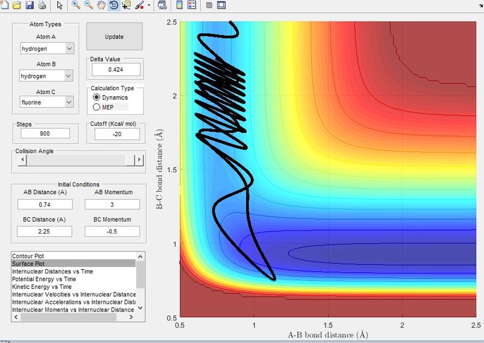Toggle the Rotate 3D tool
This screenshot has height=343, width=484.
(114, 5)
